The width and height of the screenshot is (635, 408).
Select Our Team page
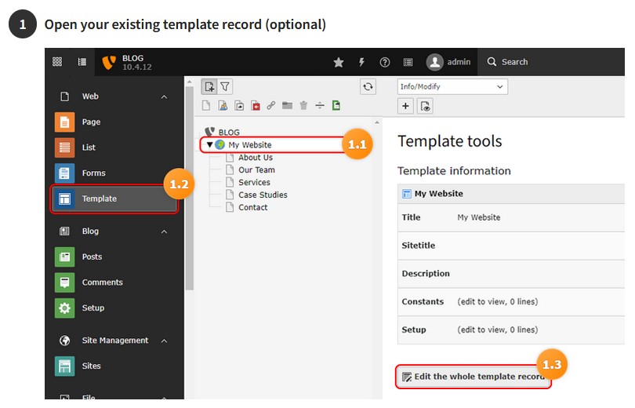(256, 169)
